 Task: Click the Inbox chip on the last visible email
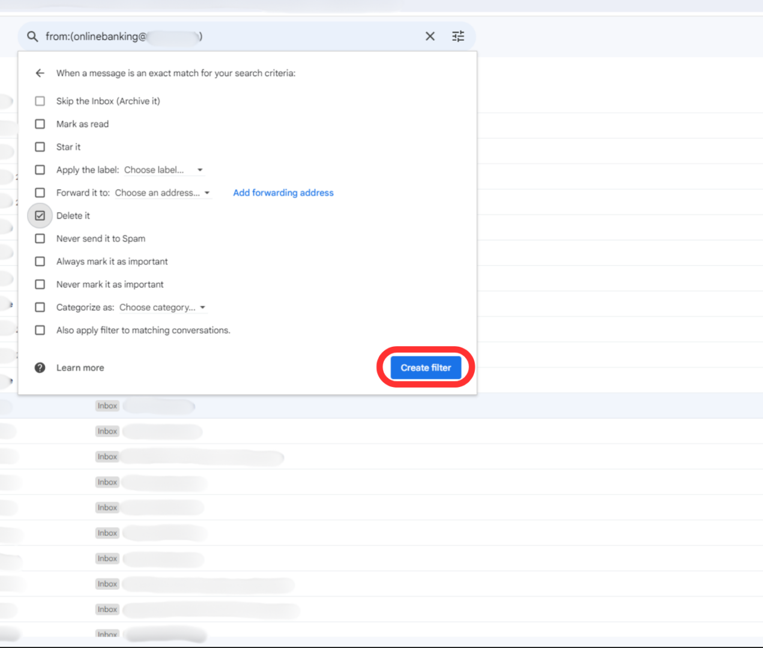[x=107, y=634]
